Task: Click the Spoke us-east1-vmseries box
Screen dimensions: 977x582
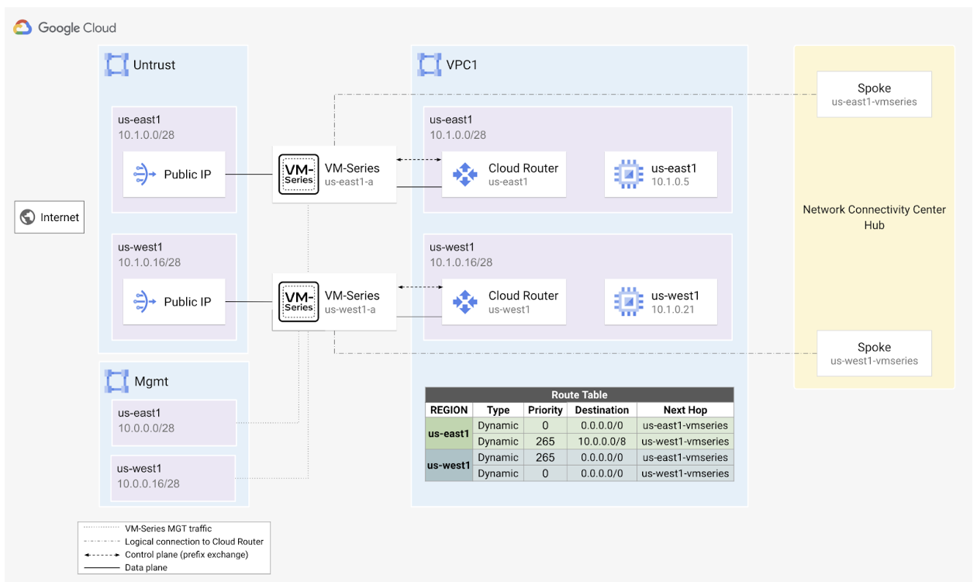Action: [874, 95]
